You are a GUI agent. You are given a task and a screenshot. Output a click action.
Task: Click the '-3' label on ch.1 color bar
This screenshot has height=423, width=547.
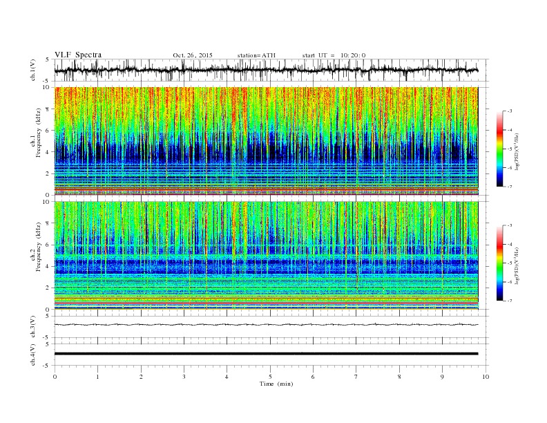pos(510,111)
